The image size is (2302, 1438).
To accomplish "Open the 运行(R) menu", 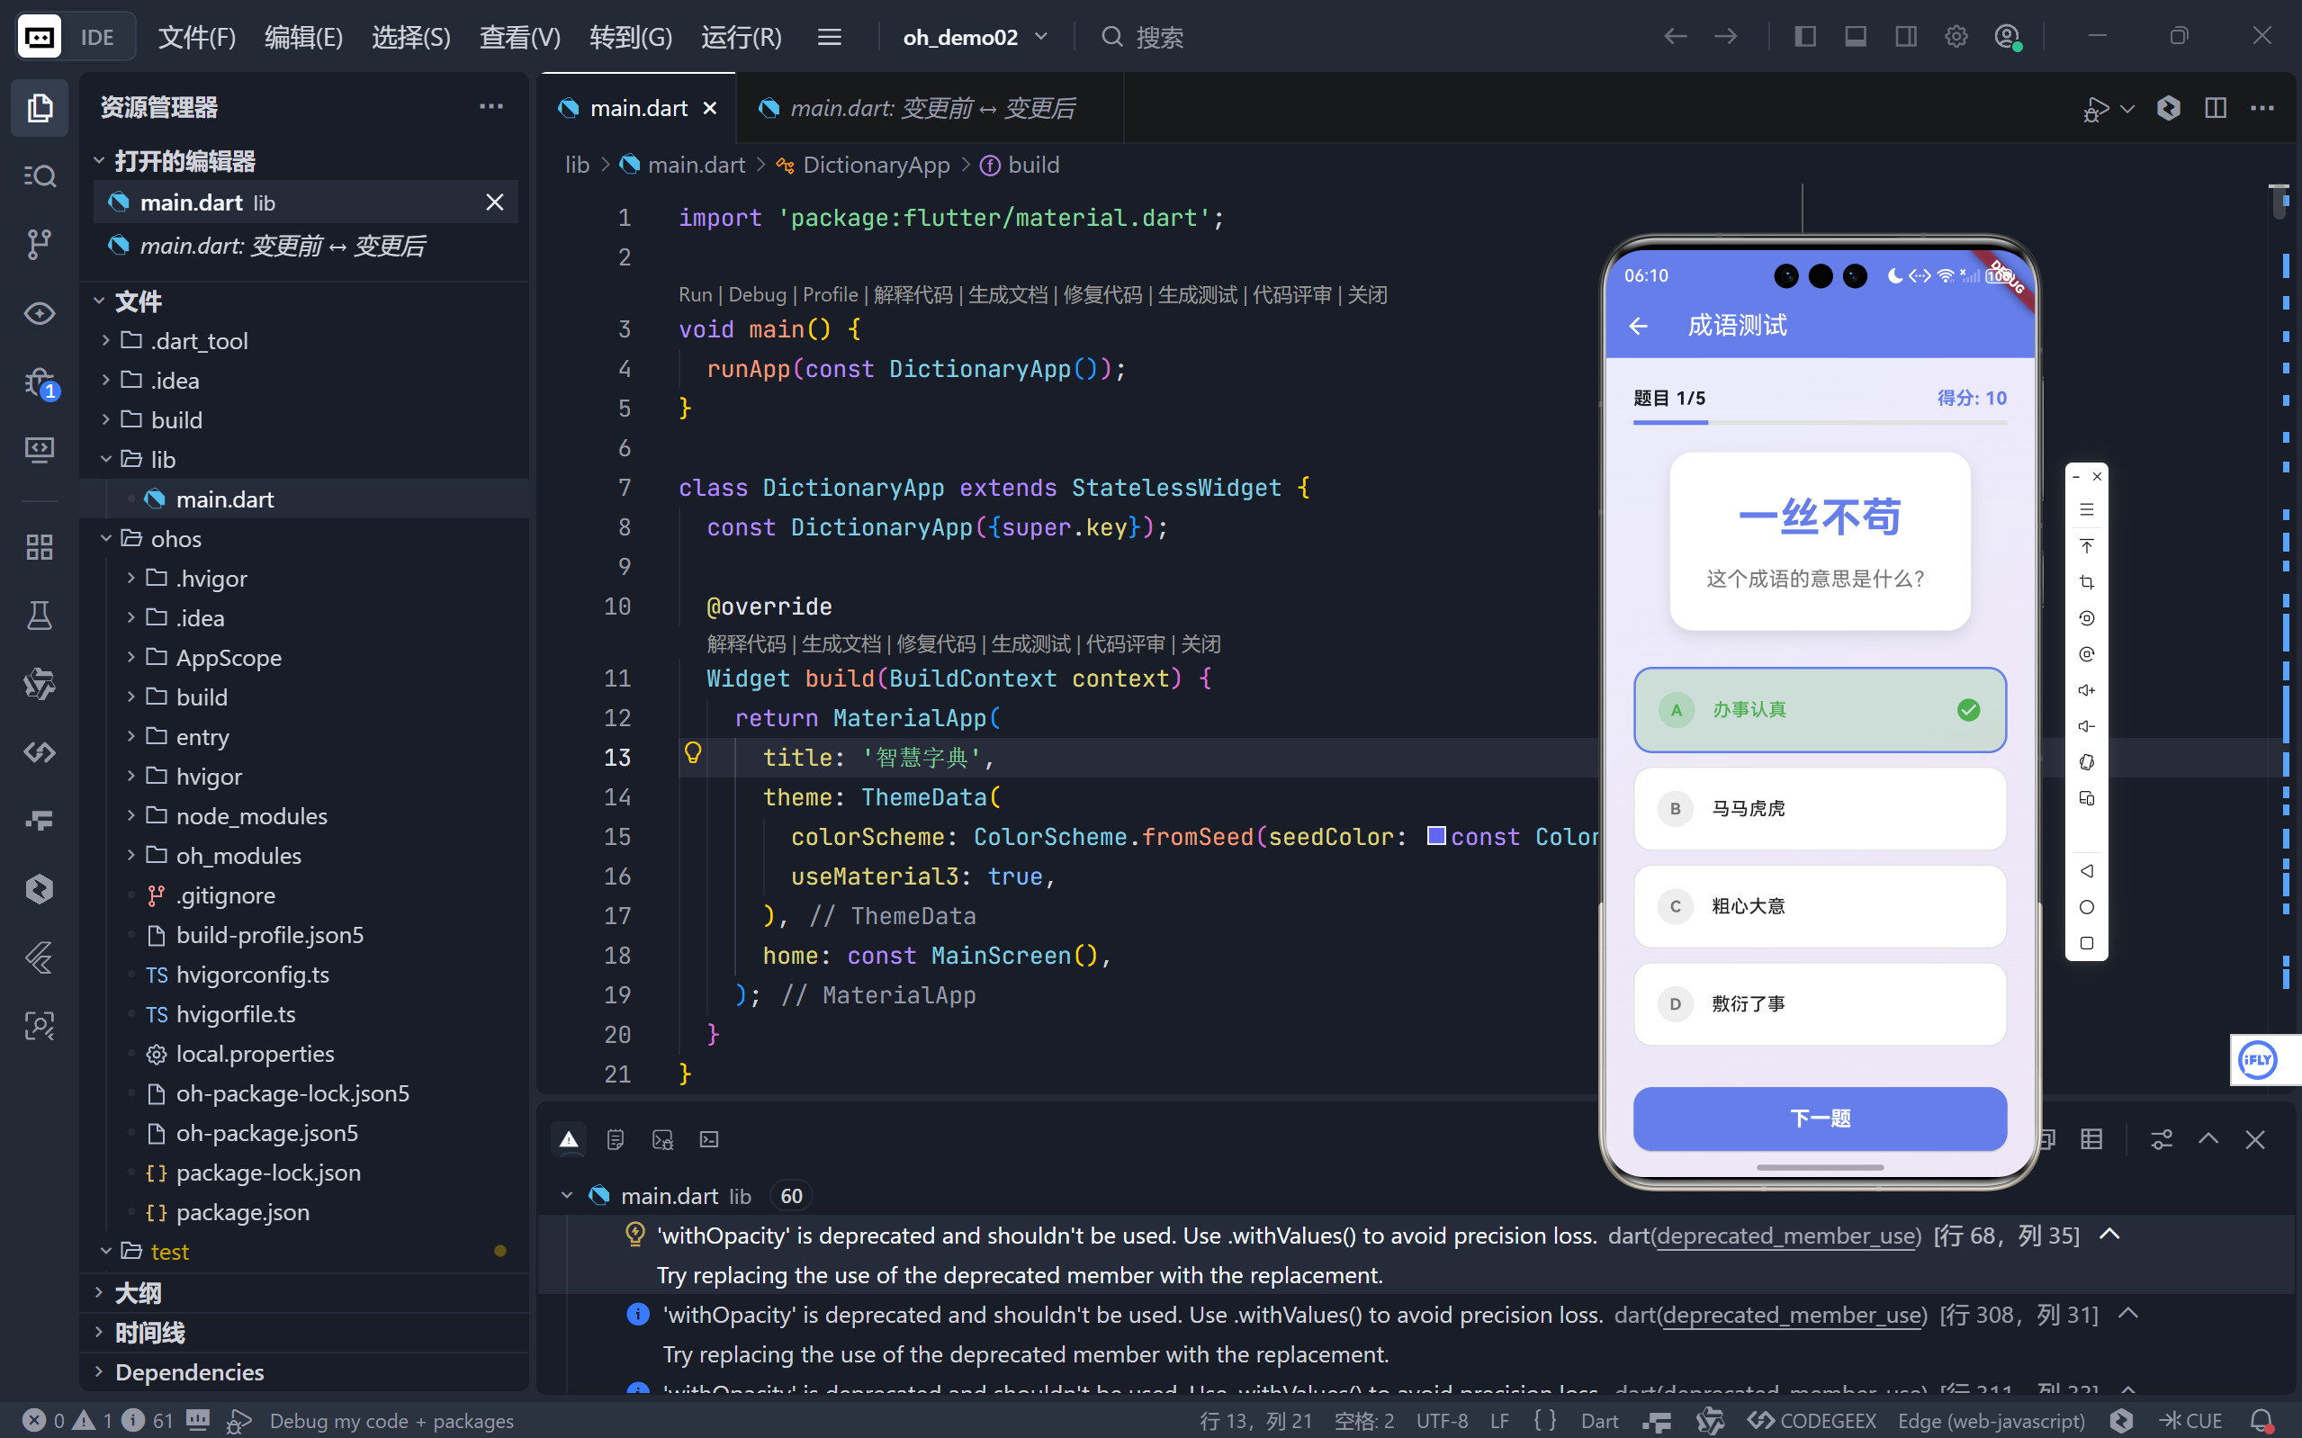I will pyautogui.click(x=741, y=37).
